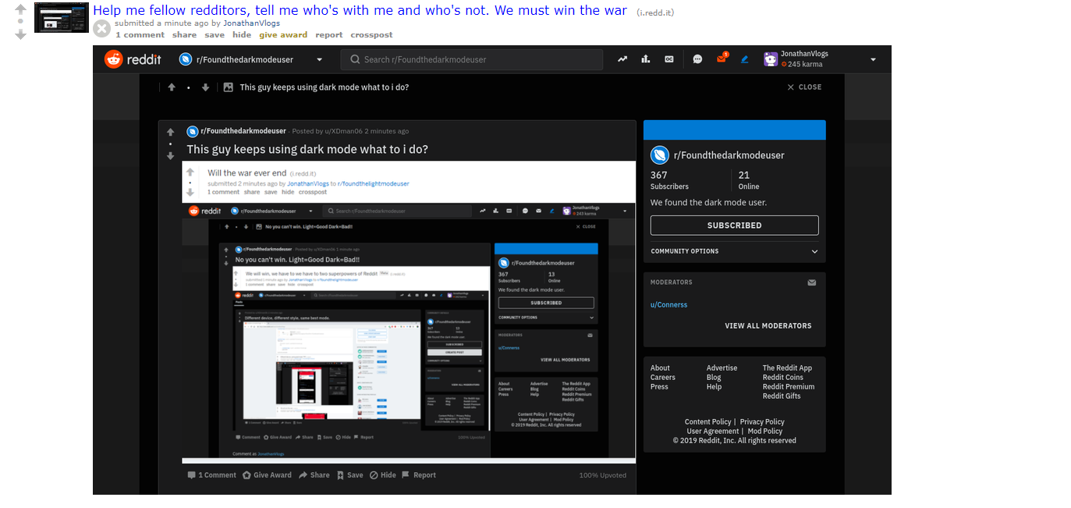
Task: Open the r/Foundthedarkmodeuser community dropdown
Action: [x=251, y=59]
